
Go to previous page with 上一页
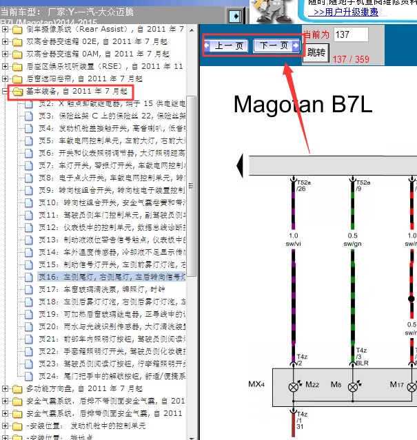[x=226, y=45]
